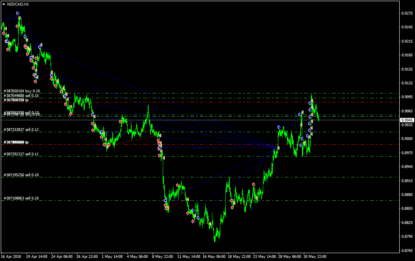Click the lone red sell arrow above 23 May 14:00
This screenshot has width=415, height=261.
tap(254, 184)
